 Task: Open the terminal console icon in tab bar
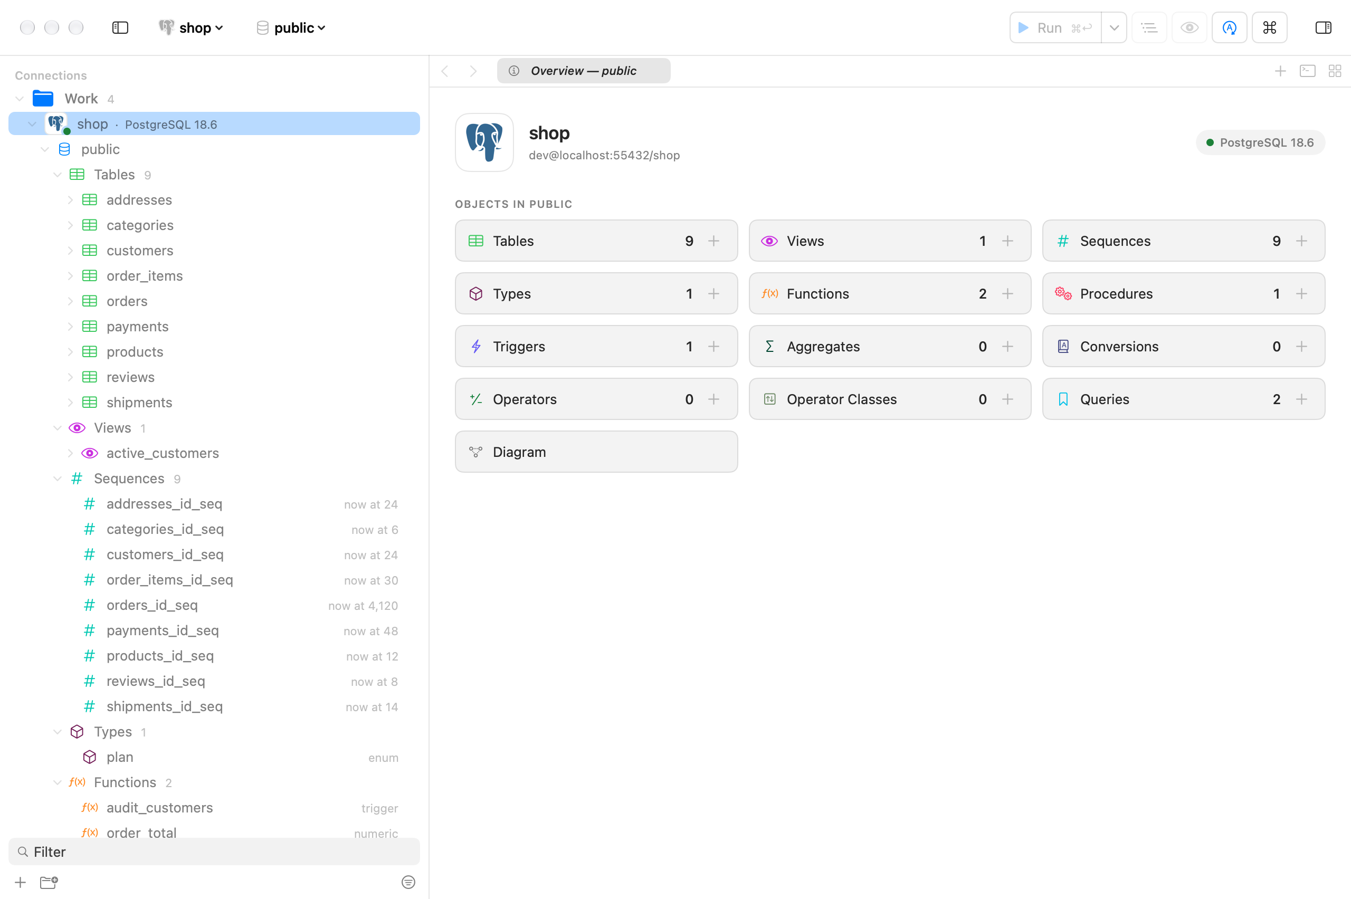pyautogui.click(x=1307, y=71)
